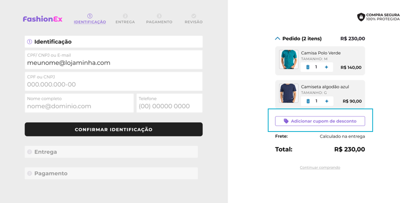This screenshot has width=409, height=203.
Task: Click Adicionar cupom de desconto button
Action: (x=320, y=121)
